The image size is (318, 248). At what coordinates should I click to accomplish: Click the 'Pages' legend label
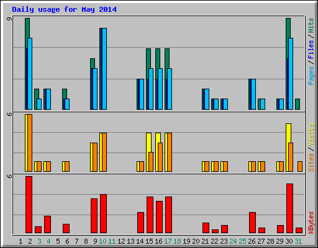coord(311,76)
